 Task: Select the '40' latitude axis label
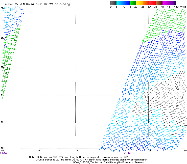coord(2,148)
